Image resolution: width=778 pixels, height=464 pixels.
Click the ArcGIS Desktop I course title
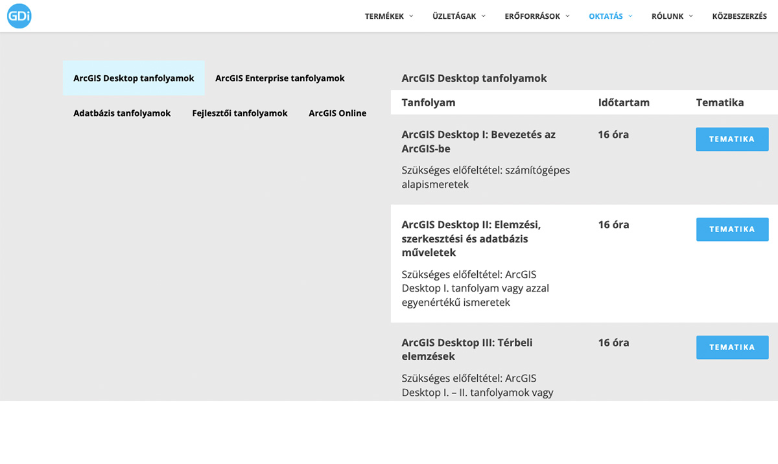pyautogui.click(x=478, y=141)
